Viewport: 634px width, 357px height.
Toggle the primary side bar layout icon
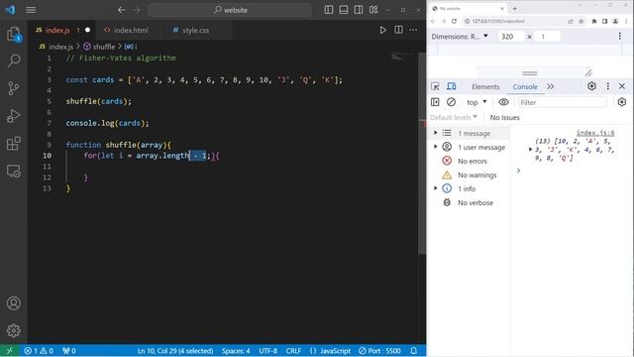(329, 10)
